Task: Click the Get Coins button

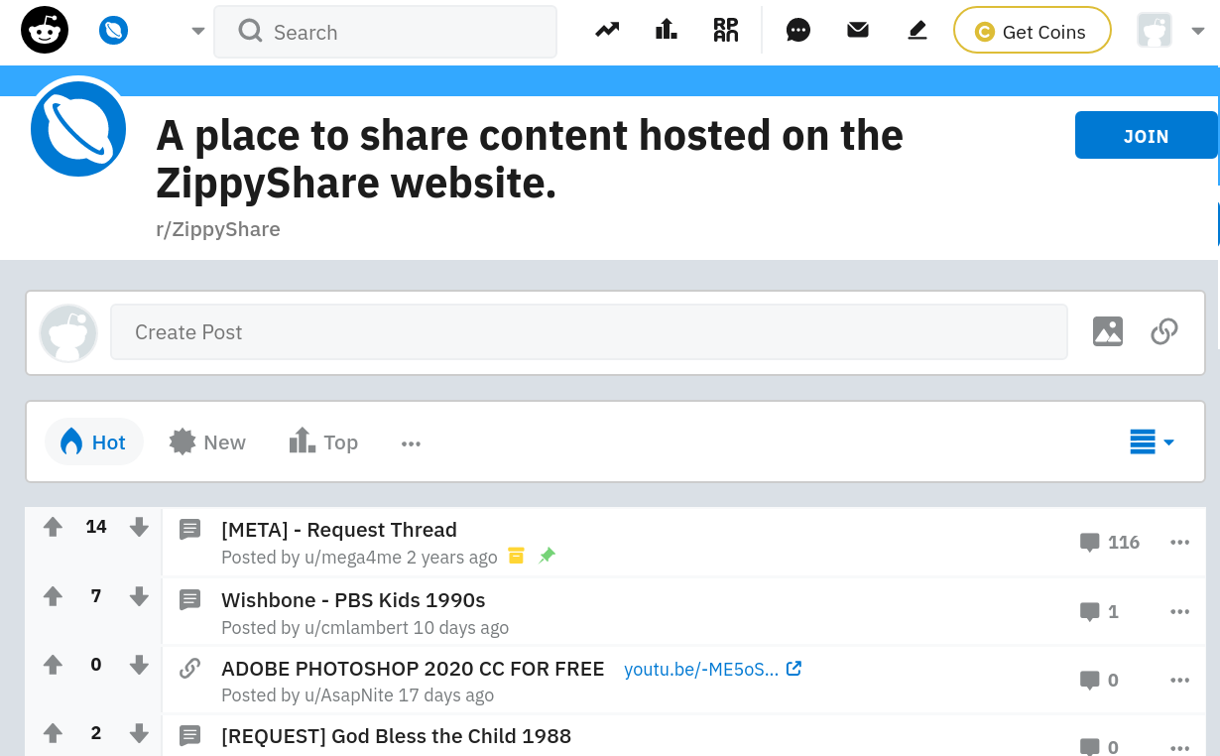Action: pos(1032,32)
